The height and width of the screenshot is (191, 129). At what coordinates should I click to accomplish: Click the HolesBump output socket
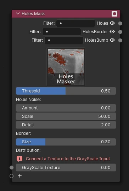(120, 40)
